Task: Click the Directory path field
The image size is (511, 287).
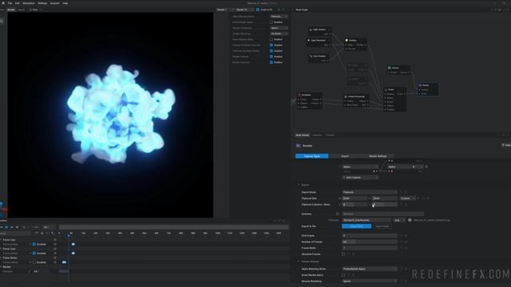Action: pos(383,214)
